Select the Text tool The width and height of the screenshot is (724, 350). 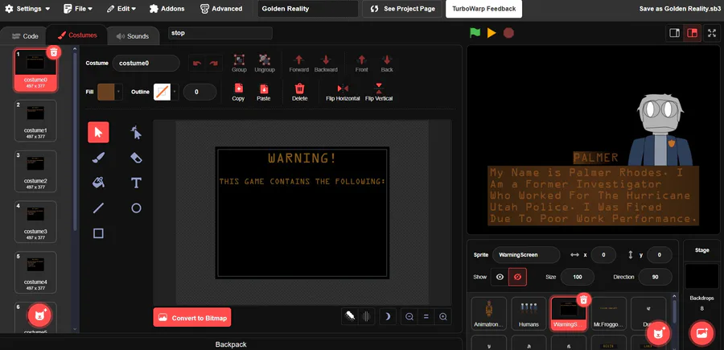click(136, 183)
